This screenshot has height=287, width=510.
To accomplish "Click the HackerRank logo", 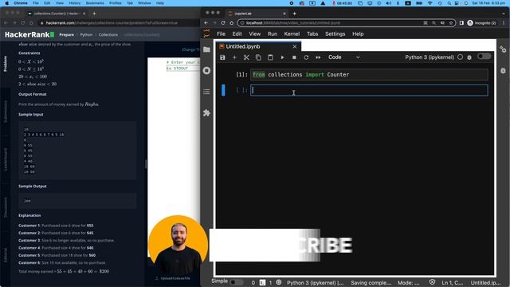I will click(x=29, y=34).
